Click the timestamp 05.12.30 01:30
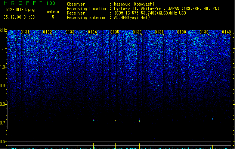Image resolution: width=235 pixels, height=149 pixels. pyautogui.click(x=19, y=17)
